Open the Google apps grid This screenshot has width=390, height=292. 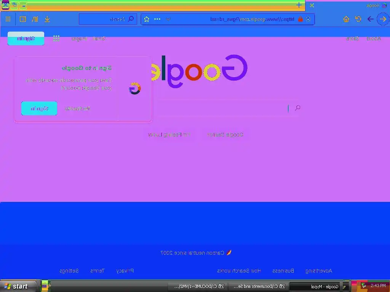(56, 38)
